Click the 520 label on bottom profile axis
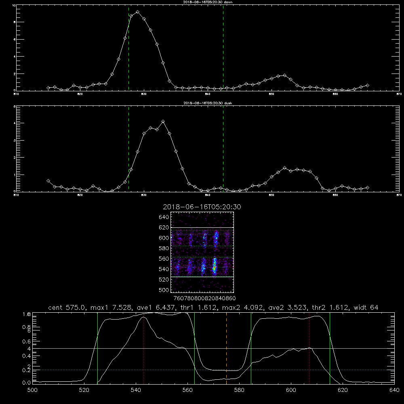404x404 pixels. tap(84, 390)
